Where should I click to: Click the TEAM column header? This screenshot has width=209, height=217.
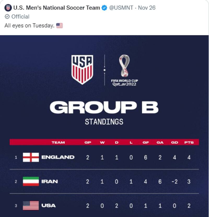pyautogui.click(x=58, y=142)
